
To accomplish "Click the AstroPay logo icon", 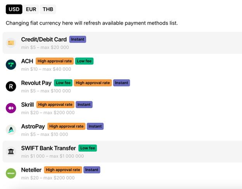I will (x=11, y=130).
